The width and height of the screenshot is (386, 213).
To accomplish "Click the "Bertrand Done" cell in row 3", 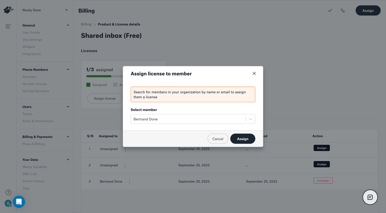I will coord(111,182).
